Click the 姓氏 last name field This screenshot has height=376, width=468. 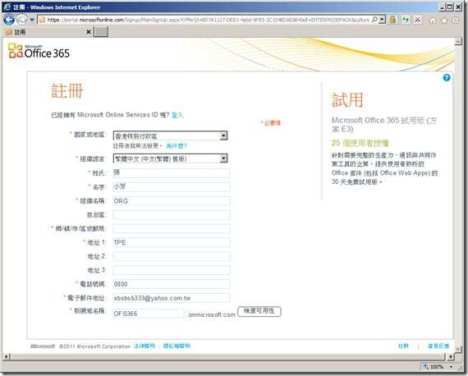[x=172, y=172]
